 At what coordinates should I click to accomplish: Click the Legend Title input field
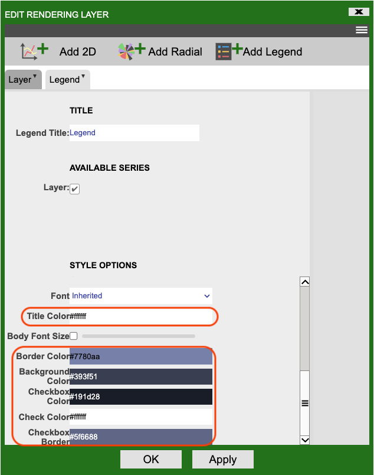coord(134,133)
